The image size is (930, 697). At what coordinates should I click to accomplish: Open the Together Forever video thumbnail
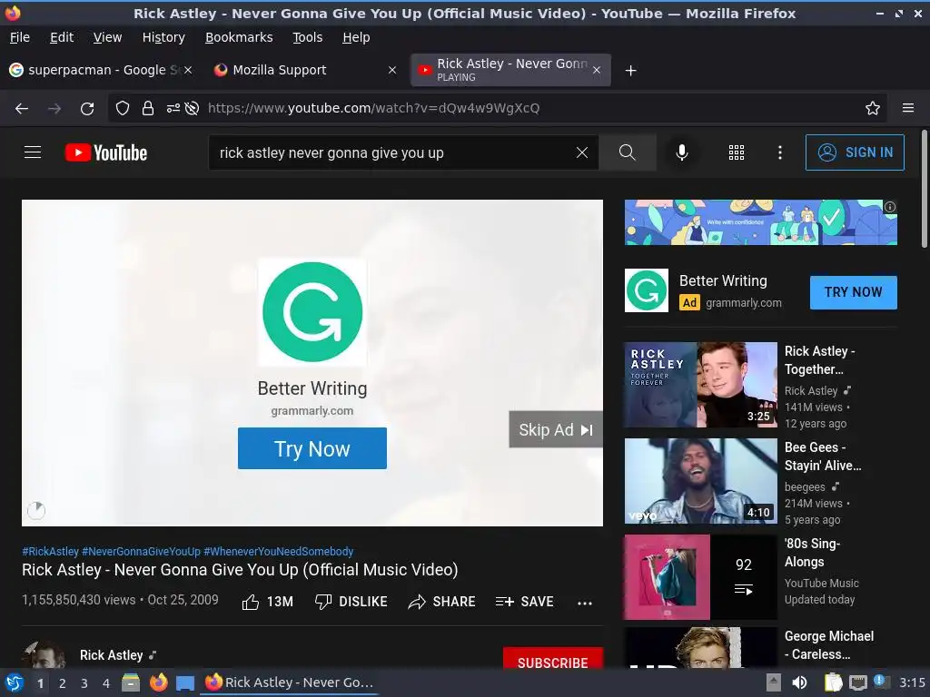tap(700, 385)
